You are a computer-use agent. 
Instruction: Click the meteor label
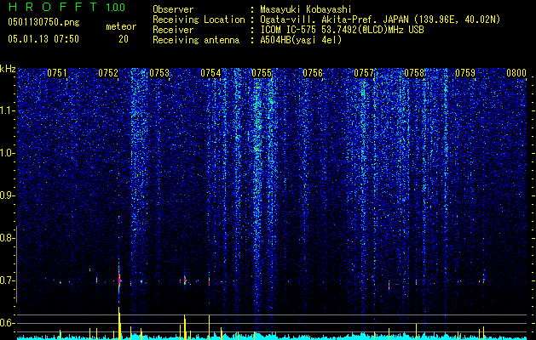(121, 26)
